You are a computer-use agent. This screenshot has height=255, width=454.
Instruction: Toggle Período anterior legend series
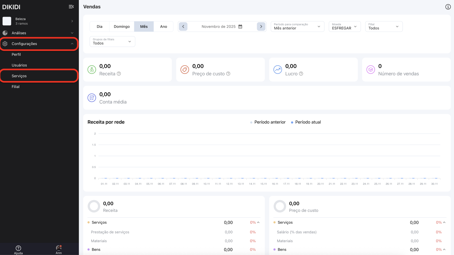point(268,122)
